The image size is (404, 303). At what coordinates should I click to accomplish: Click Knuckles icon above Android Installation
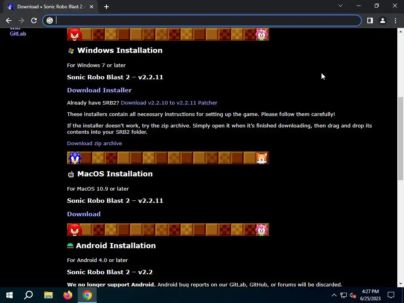75,230
